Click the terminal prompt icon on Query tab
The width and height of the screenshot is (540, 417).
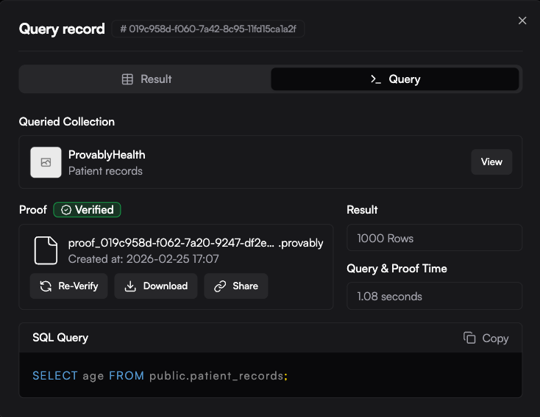click(376, 79)
